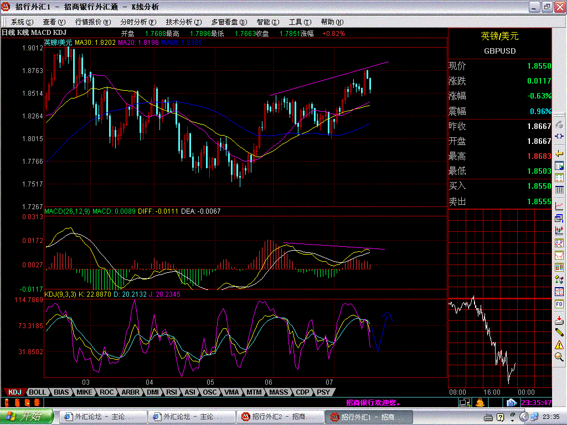
Task: Open the 帮助 menu
Action: click(x=331, y=22)
